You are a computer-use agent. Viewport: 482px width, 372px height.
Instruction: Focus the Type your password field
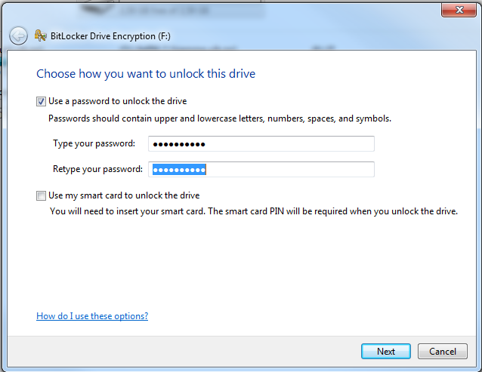click(261, 144)
